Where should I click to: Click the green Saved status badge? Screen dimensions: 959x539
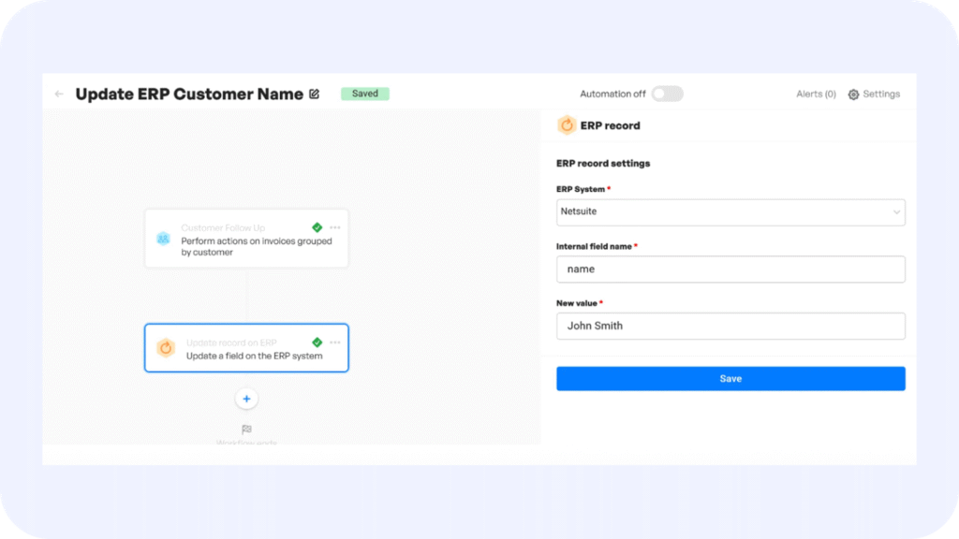click(364, 94)
